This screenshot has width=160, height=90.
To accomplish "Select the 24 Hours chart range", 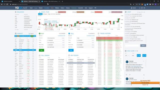I will point(45,14).
